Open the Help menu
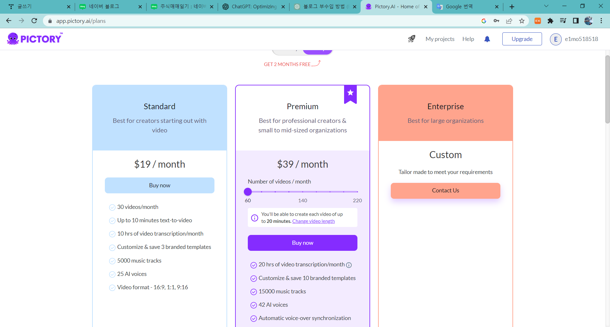This screenshot has height=327, width=610. point(468,39)
